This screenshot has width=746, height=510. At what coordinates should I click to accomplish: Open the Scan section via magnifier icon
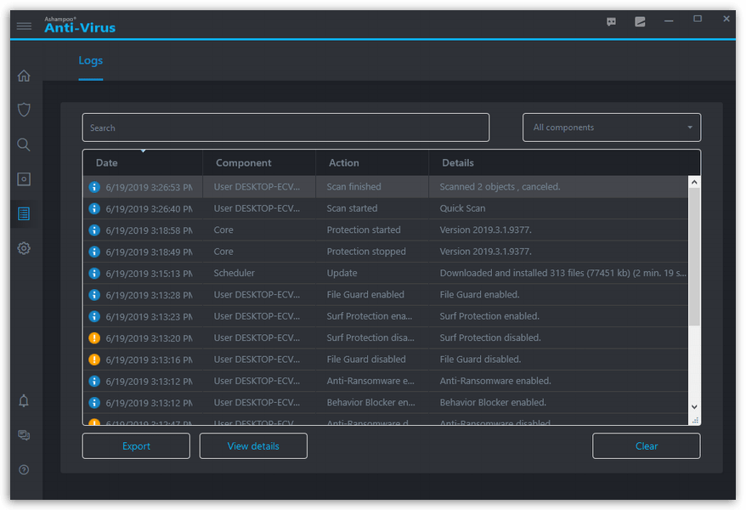tap(24, 144)
